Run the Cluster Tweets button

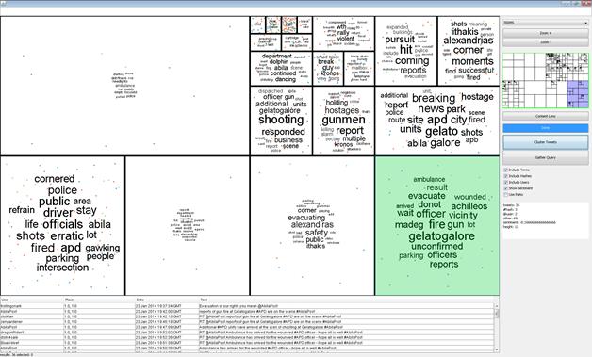545,142
